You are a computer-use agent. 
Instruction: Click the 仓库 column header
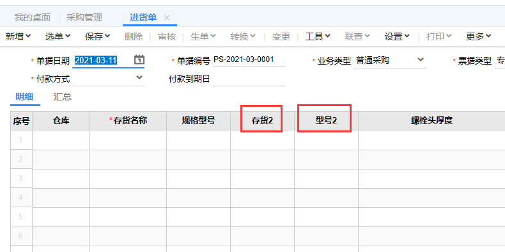pos(61,121)
